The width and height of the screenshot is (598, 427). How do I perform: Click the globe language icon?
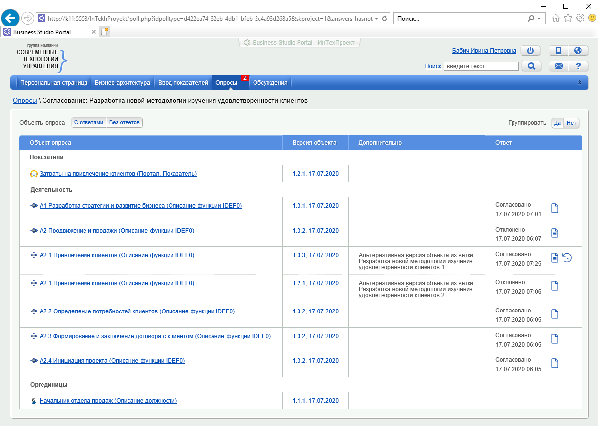[x=578, y=51]
